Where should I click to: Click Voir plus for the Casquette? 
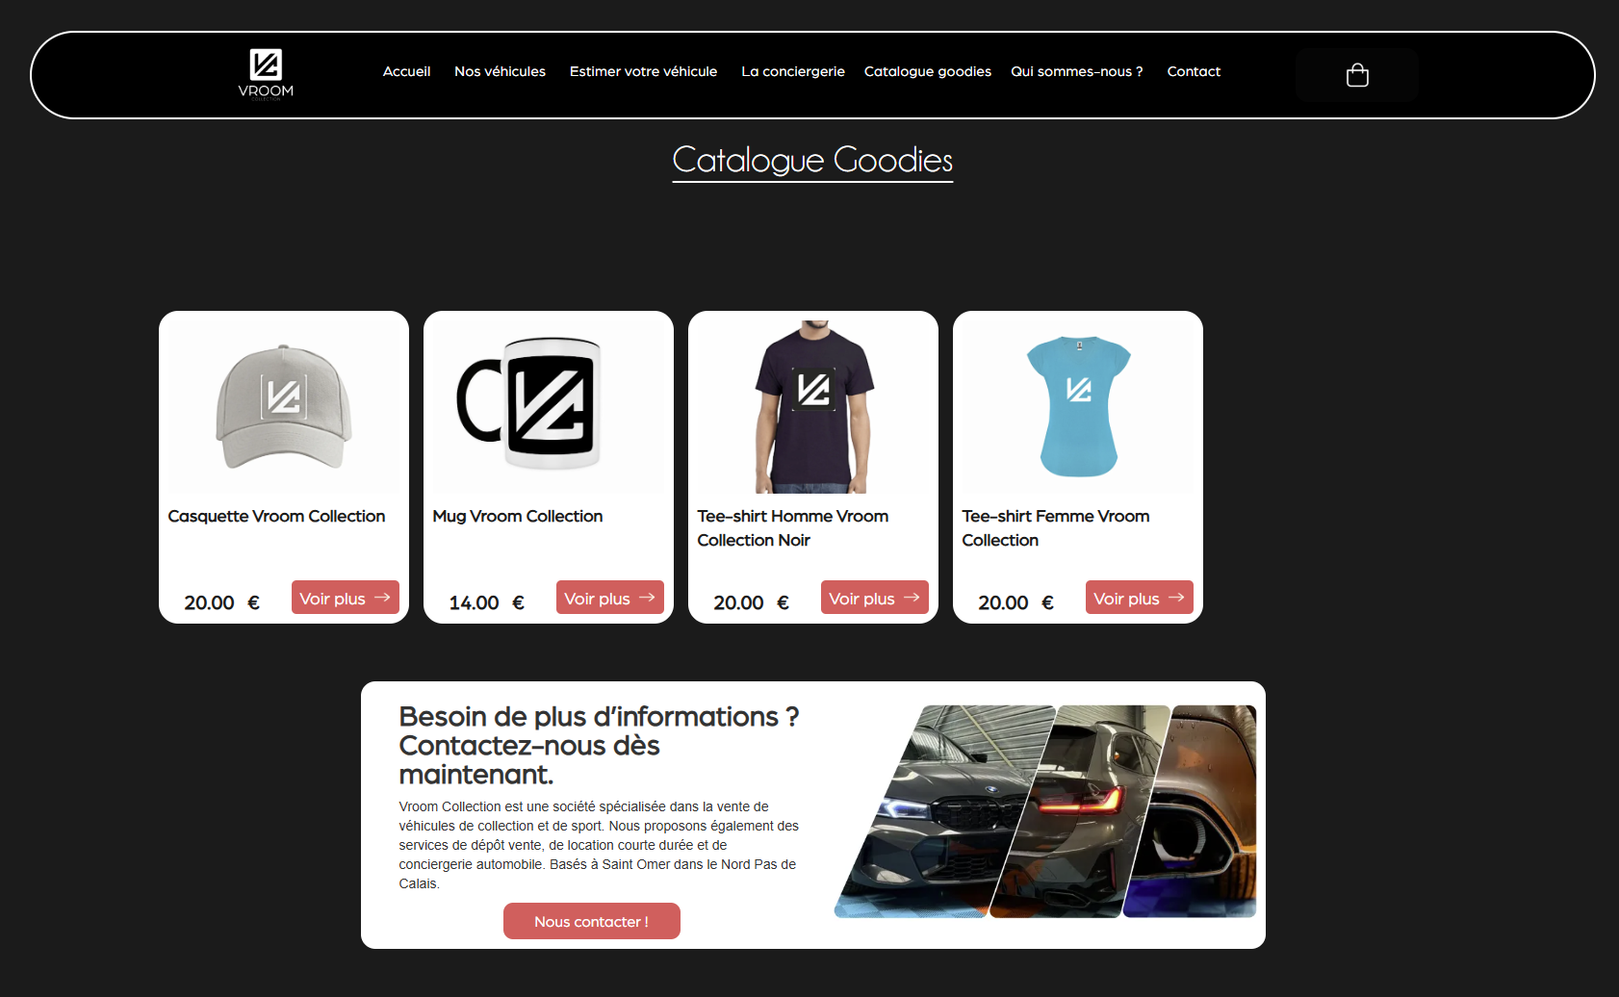click(x=346, y=598)
